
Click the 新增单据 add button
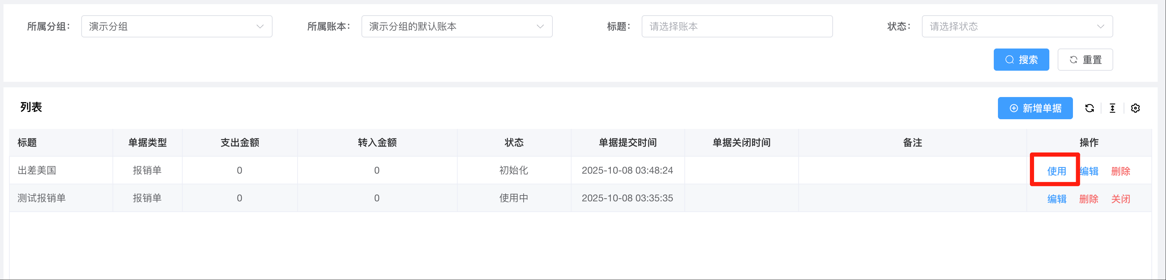pos(1035,108)
